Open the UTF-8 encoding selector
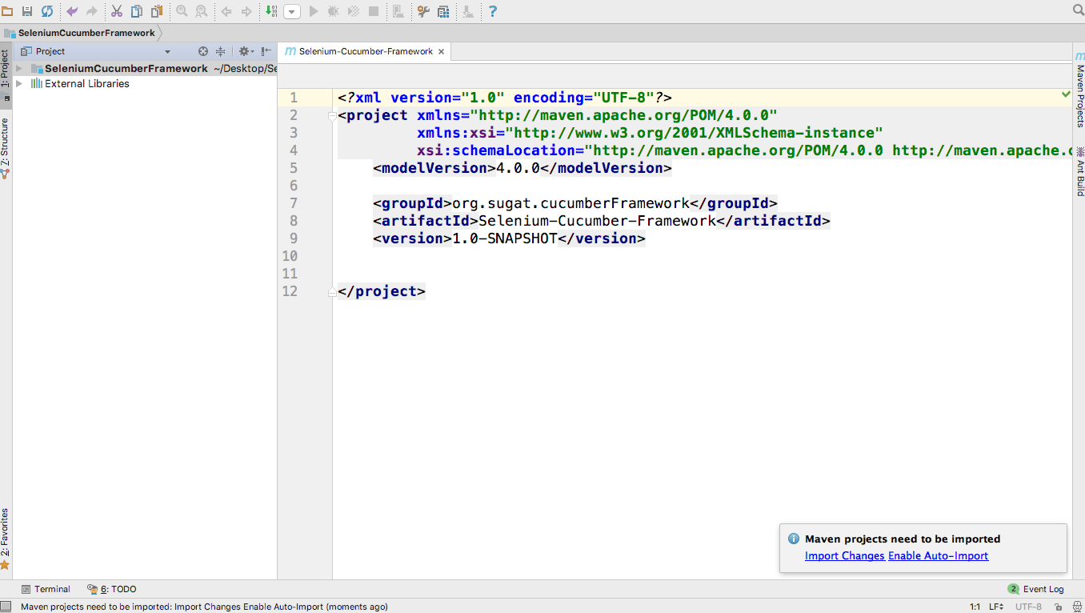This screenshot has width=1085, height=613. 1030,607
